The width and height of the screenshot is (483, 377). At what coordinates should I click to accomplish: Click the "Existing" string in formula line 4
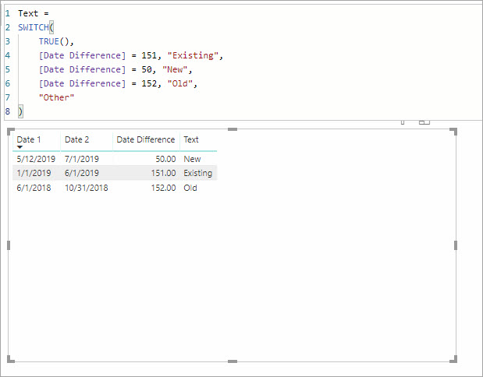point(193,55)
